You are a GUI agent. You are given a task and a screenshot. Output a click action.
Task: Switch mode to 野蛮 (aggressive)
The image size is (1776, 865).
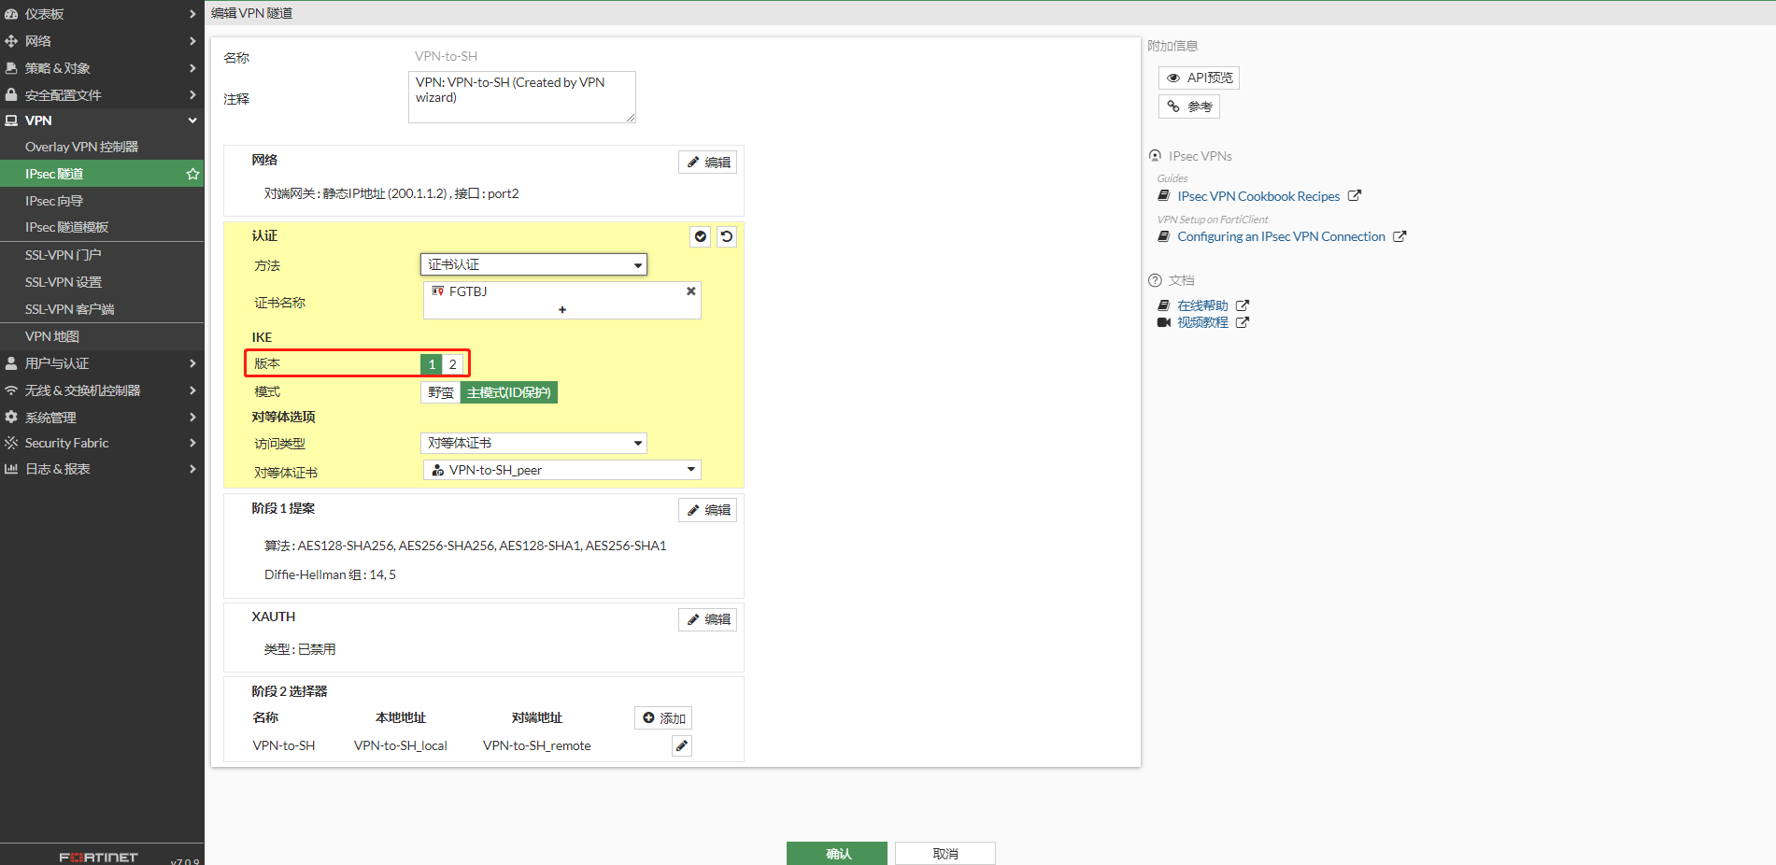[440, 392]
